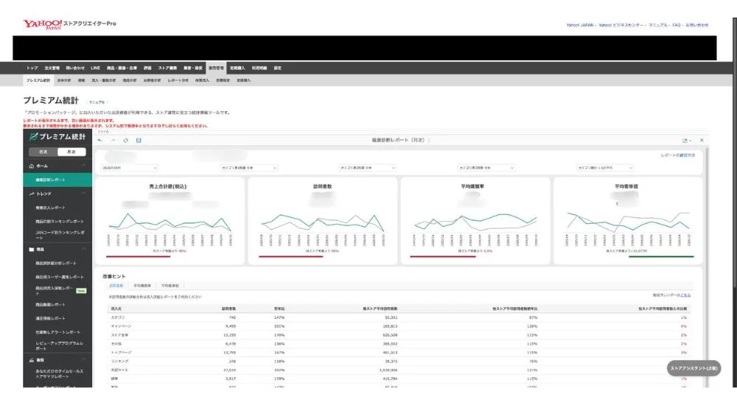Click the 訪問者数 chart card
The width and height of the screenshot is (737, 405).
[x=323, y=220]
